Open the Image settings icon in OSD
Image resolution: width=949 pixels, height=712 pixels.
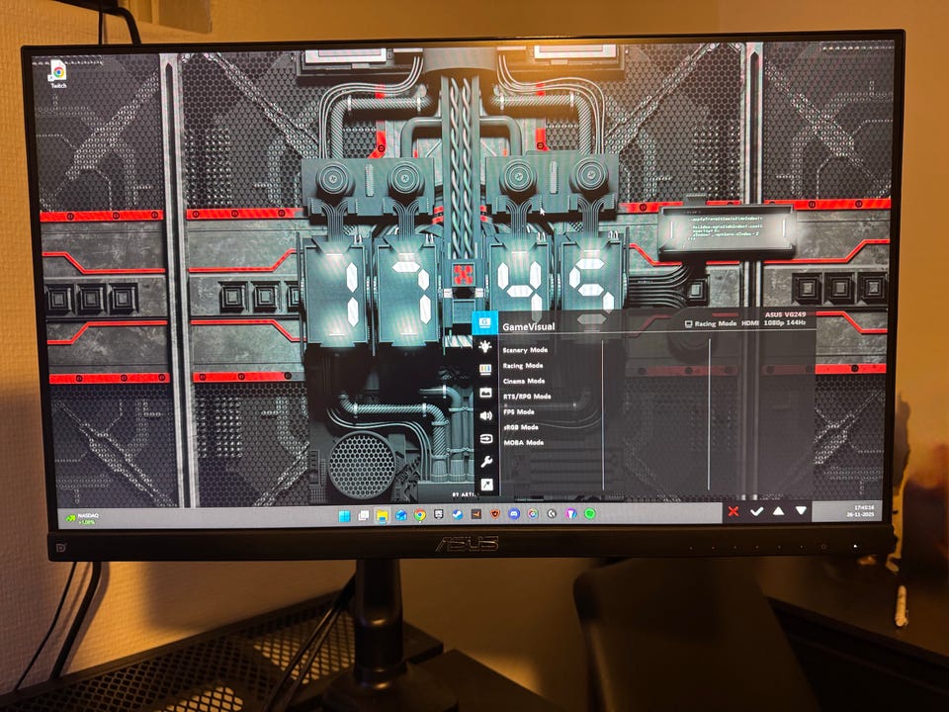pyautogui.click(x=484, y=393)
